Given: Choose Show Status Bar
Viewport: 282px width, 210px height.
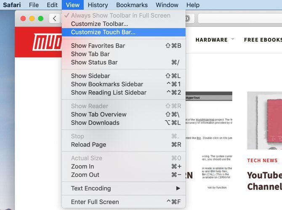Looking at the screenshot, I should point(124,62).
